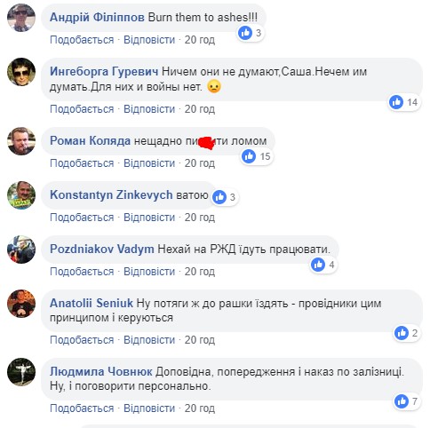The width and height of the screenshot is (446, 428).
Task: Click thumbs-up icon on Роман Коляда comment
Action: [249, 156]
